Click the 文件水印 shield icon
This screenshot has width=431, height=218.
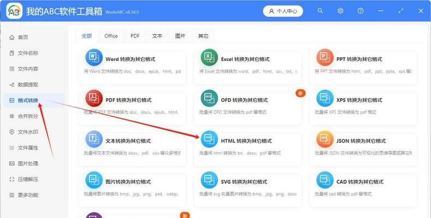[12, 132]
